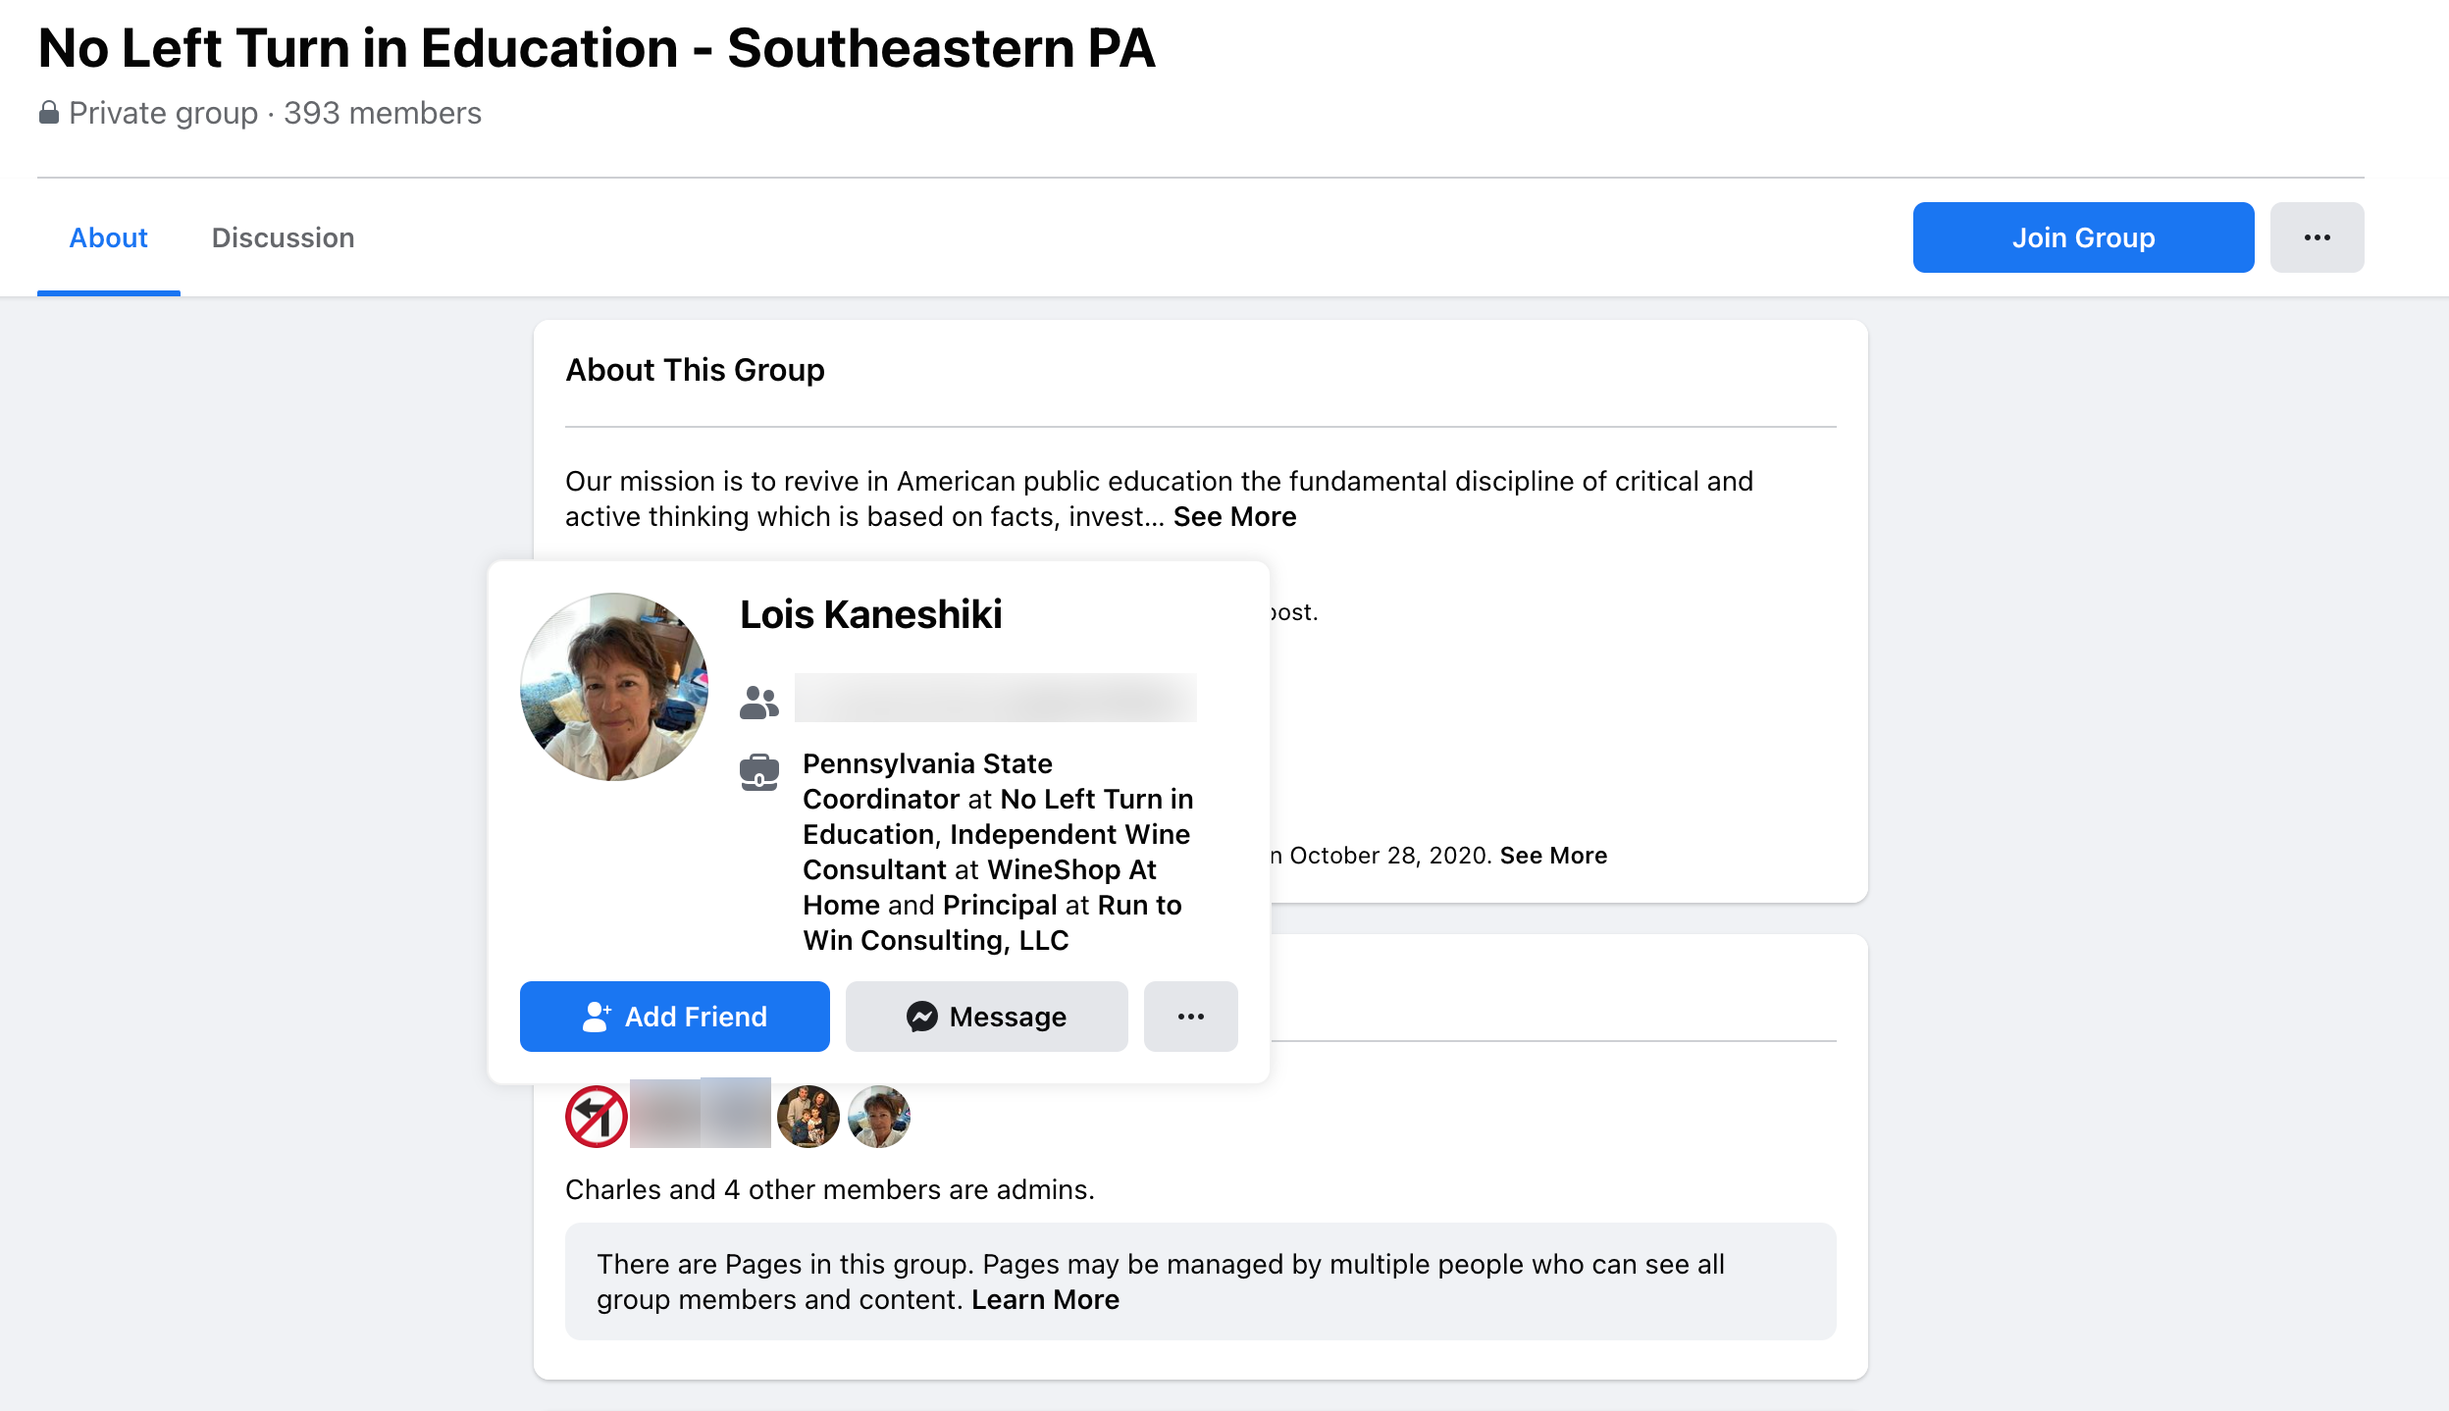Switch to the Discussion tab

[x=283, y=236]
